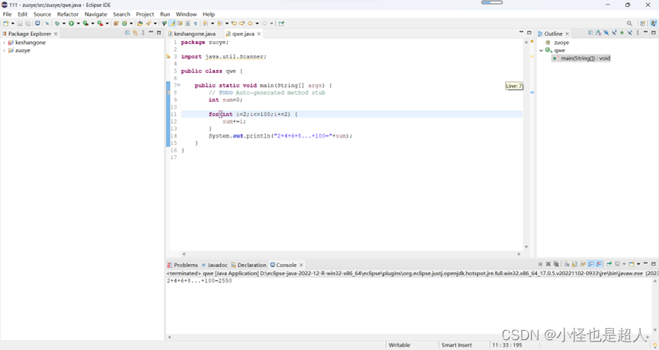Open the Run button dropdown arrow

click(x=78, y=24)
